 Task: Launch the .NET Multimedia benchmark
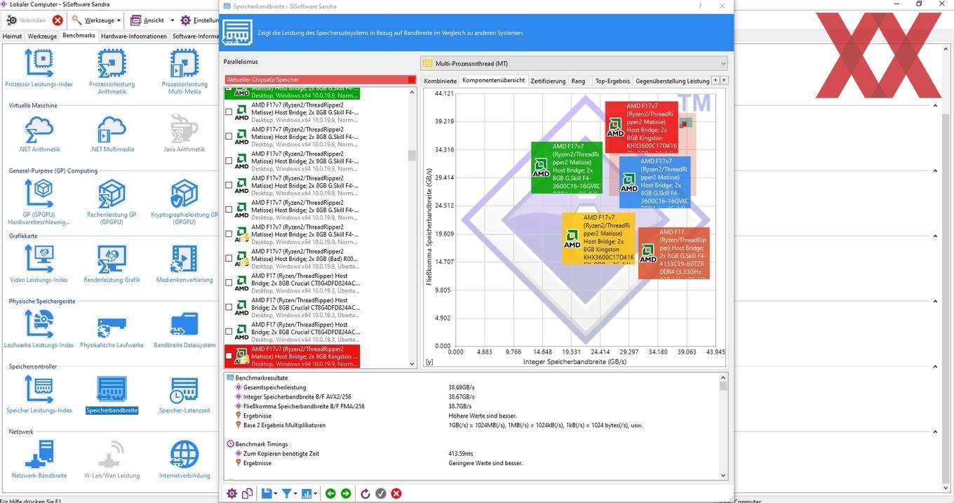click(112, 133)
